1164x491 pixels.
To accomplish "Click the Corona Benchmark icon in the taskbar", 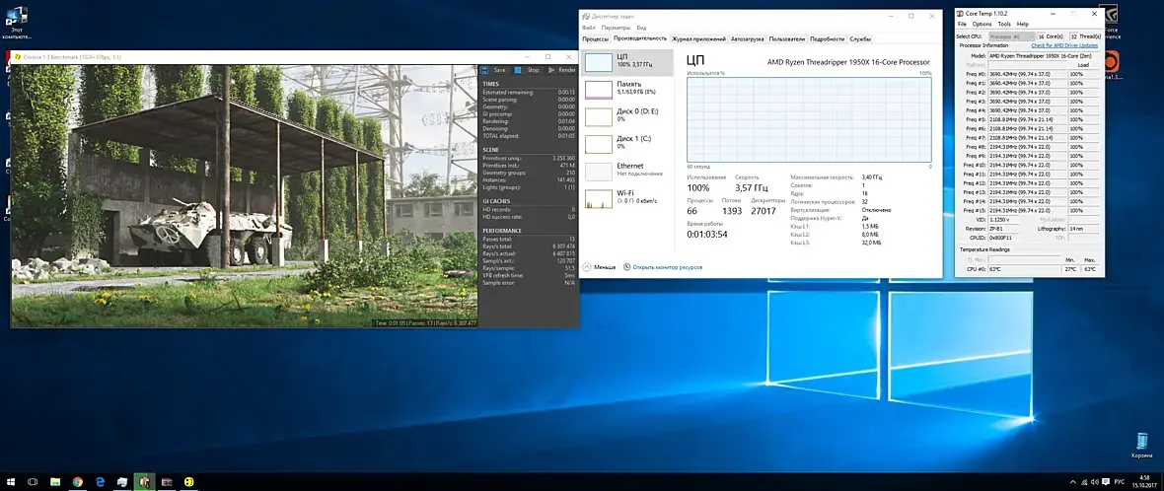I will (x=189, y=482).
